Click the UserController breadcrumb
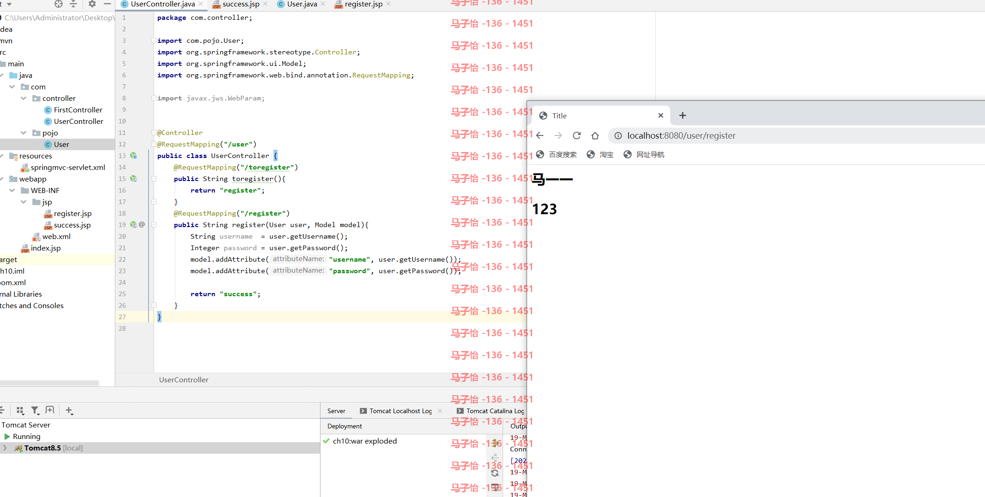 point(184,380)
